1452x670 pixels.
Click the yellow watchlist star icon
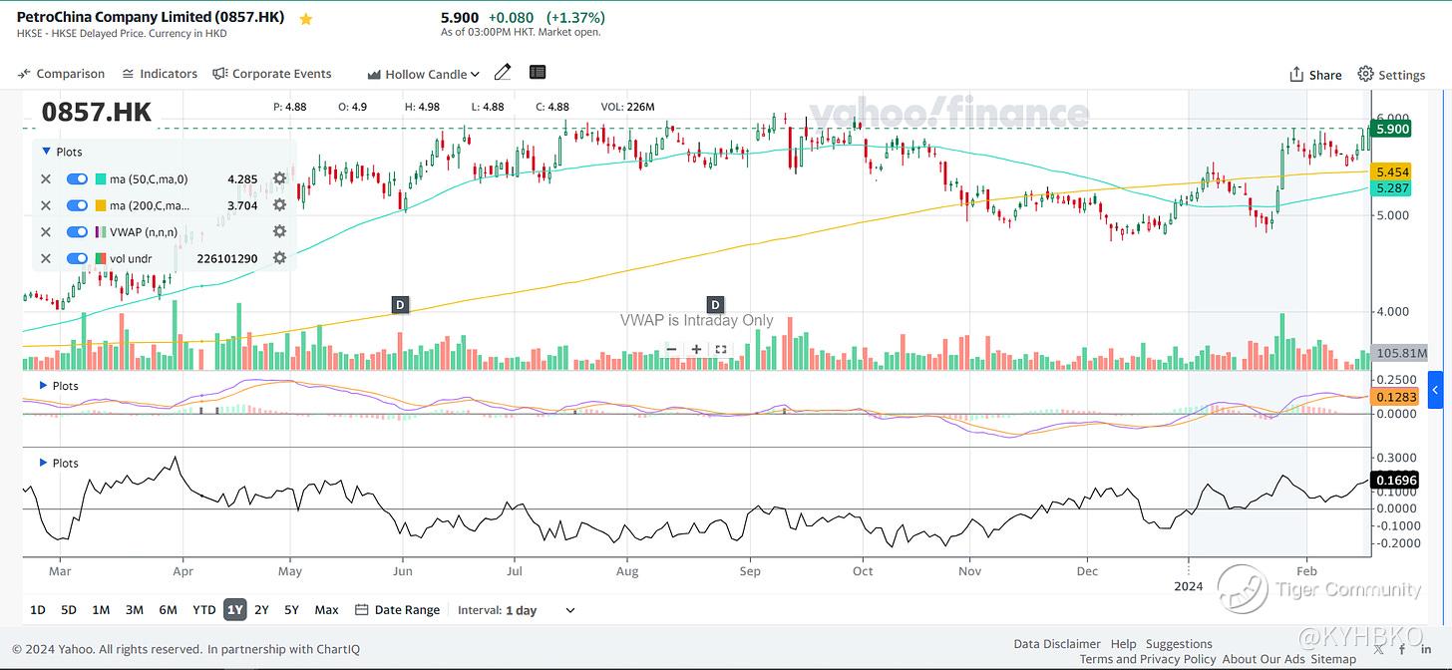[x=306, y=19]
